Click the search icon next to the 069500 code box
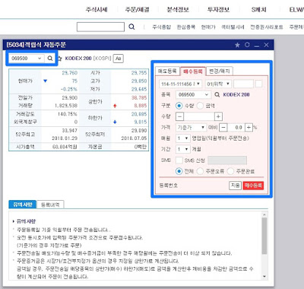The width and height of the screenshot is (304, 289). 50,59
